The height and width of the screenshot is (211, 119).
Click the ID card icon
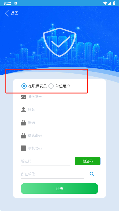click(24, 97)
